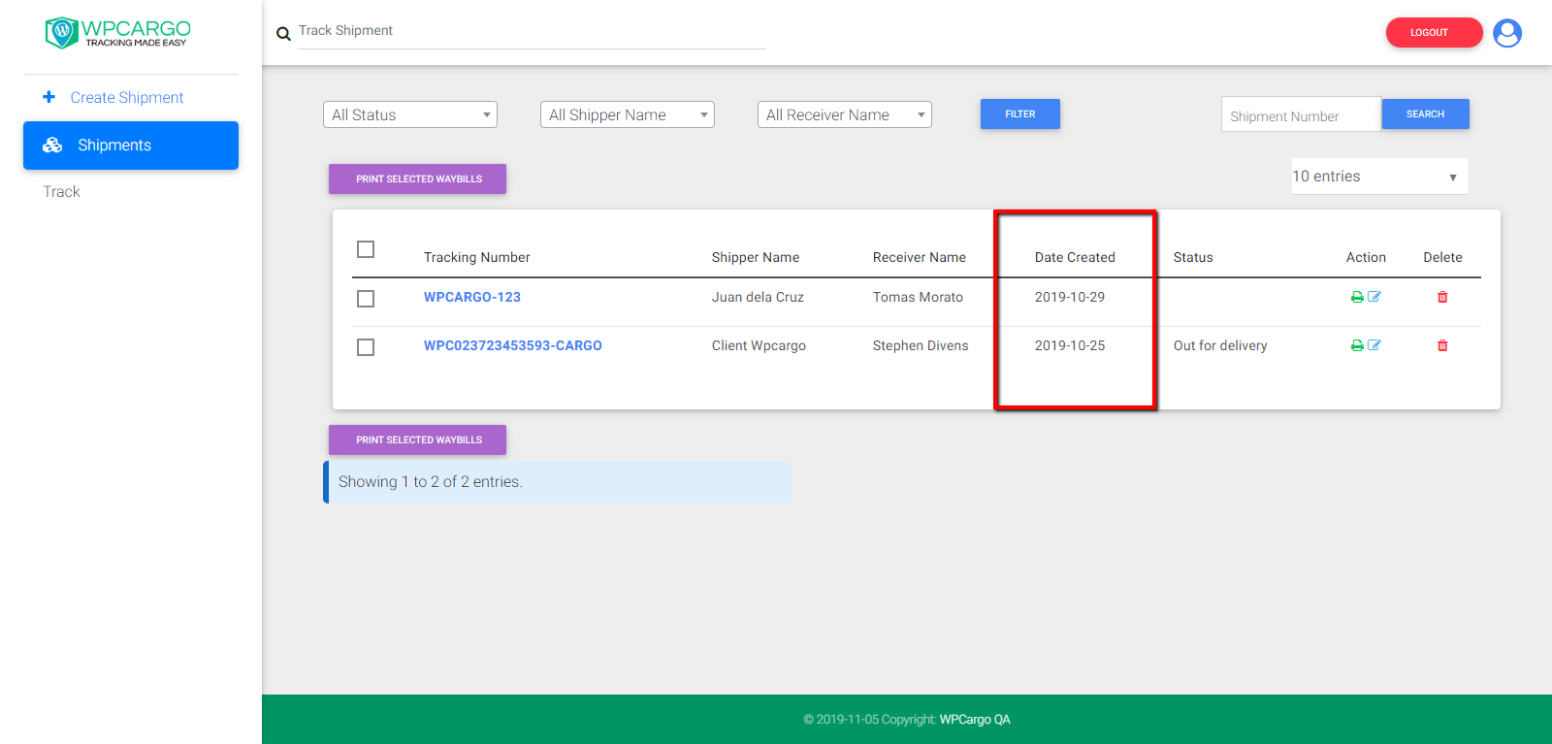Click the plus icon beside Create Shipment

(x=48, y=97)
